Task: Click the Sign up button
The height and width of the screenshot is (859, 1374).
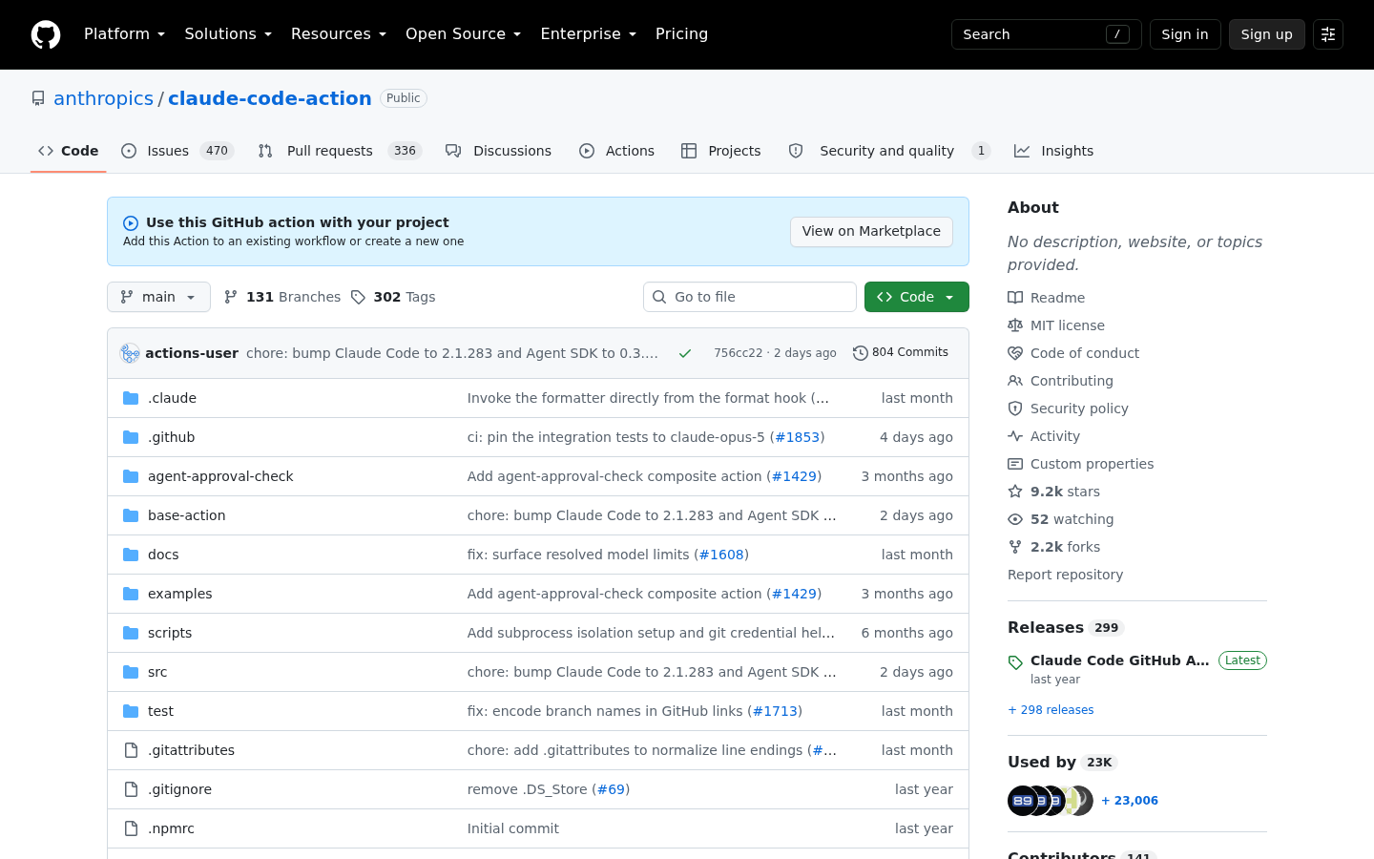Action: (x=1267, y=34)
